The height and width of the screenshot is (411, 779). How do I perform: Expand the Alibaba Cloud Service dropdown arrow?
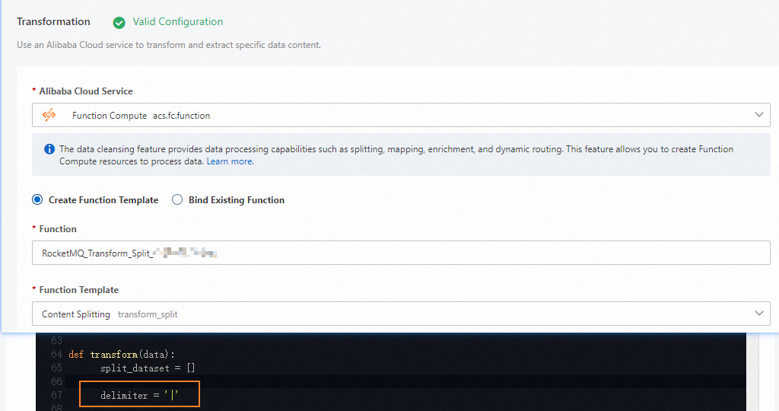[x=758, y=115]
